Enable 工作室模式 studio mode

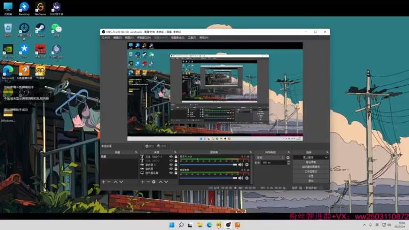click(311, 172)
